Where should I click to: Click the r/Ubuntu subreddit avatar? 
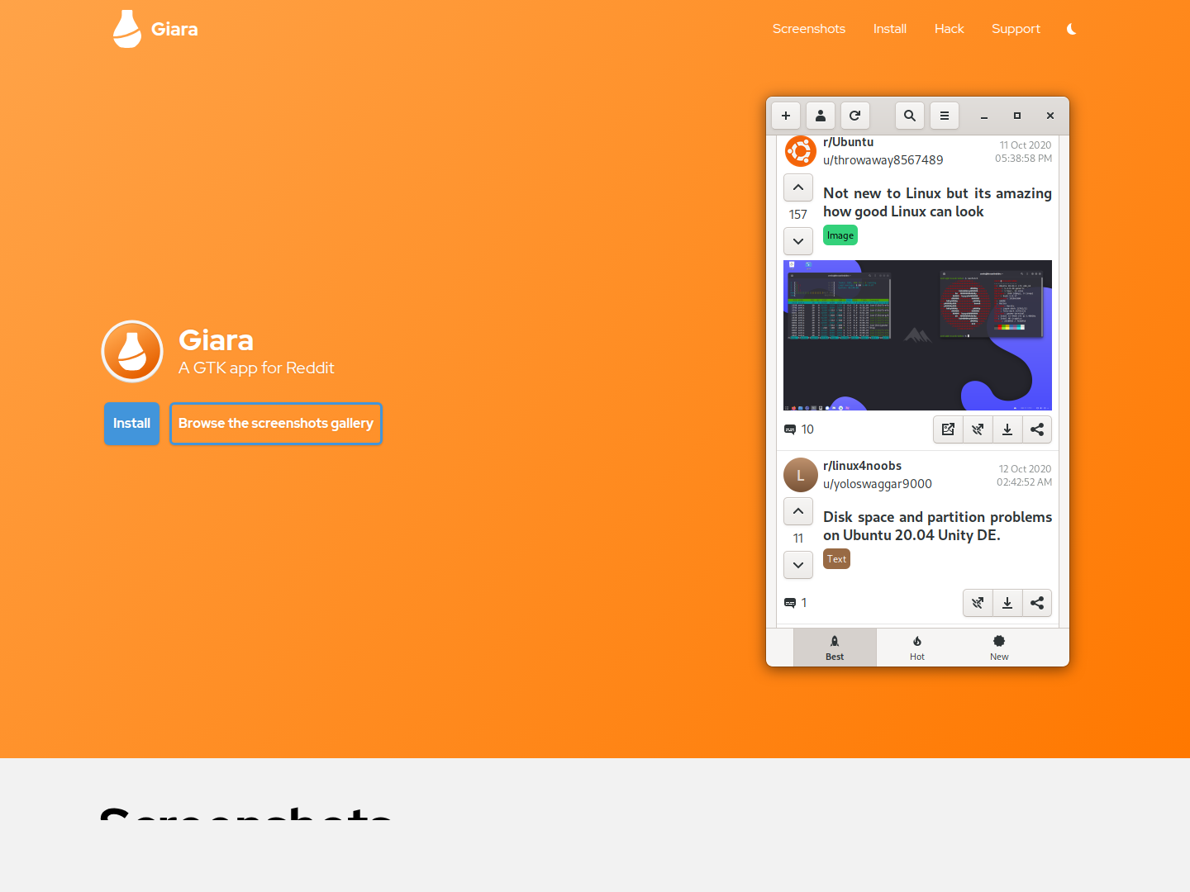point(800,151)
